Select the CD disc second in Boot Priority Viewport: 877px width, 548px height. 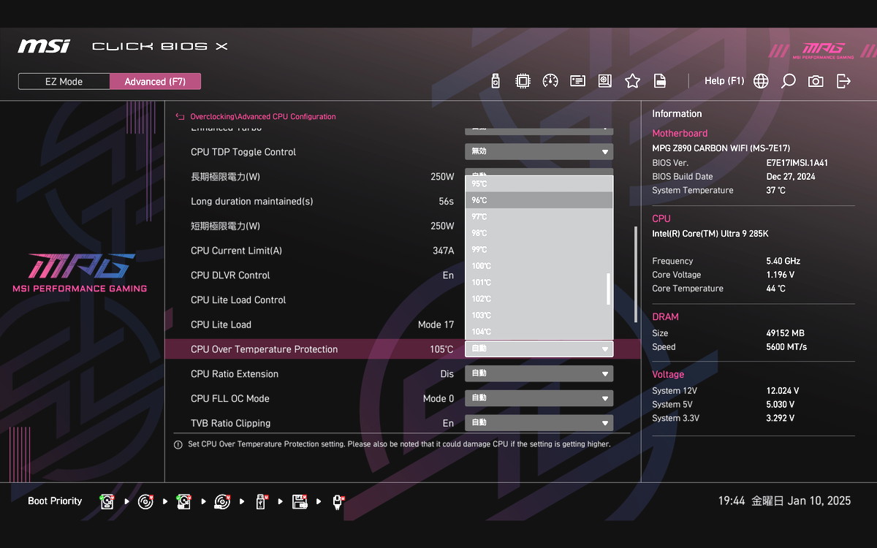(145, 501)
